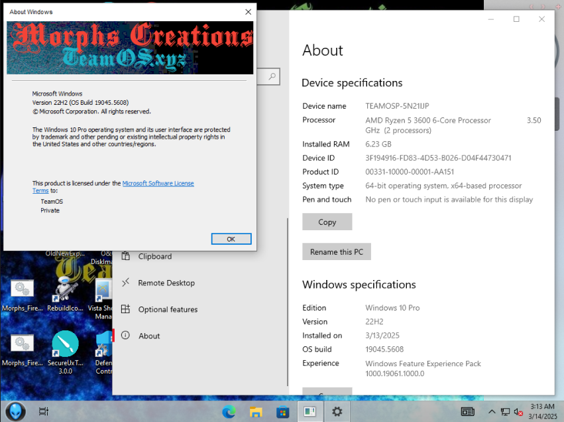
Task: Select the lower Morphs_Fire... desktop icon
Action: (23, 349)
